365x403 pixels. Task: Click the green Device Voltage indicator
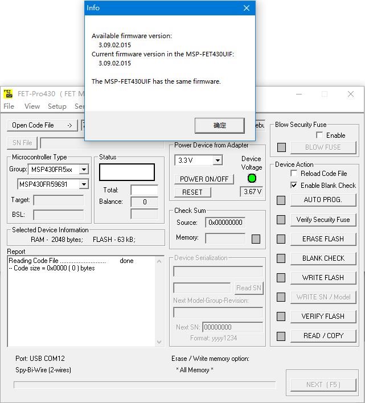click(252, 178)
